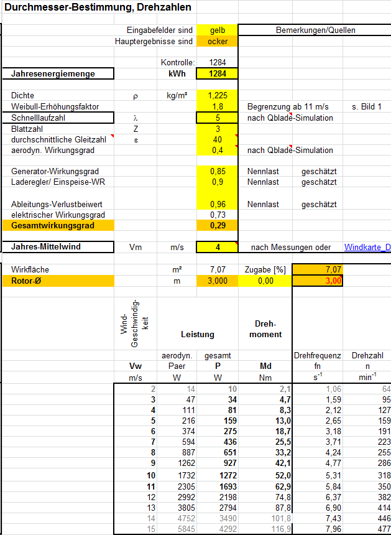
Task: Click the 'ocker' legend cell
Action: tap(217, 41)
